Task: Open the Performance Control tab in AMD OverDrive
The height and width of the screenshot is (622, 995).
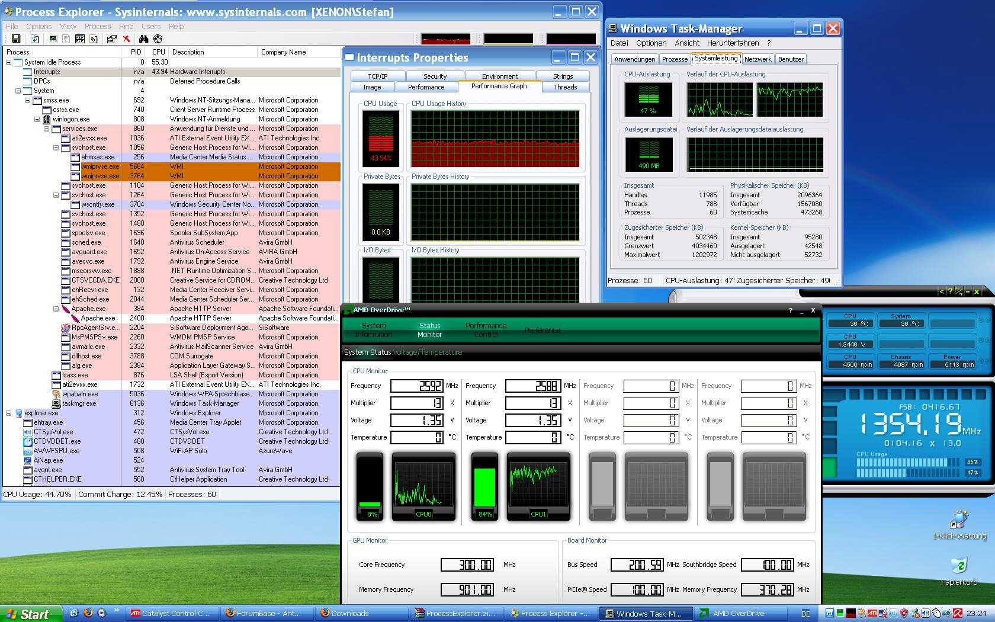Action: coord(486,330)
